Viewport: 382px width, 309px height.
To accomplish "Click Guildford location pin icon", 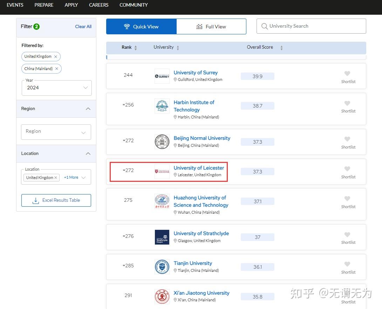I will coord(175,80).
